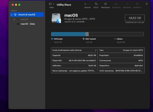Click the 29,09 GB Libero value
The height and width of the screenshot is (112, 153).
point(121,42)
